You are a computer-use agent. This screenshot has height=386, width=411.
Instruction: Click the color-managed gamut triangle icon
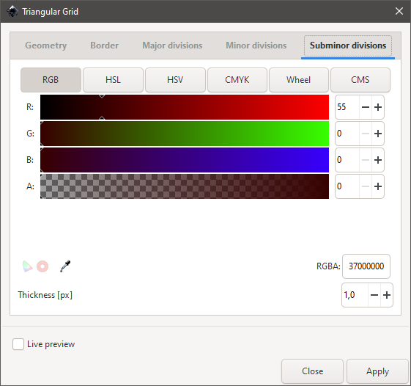pyautogui.click(x=27, y=266)
